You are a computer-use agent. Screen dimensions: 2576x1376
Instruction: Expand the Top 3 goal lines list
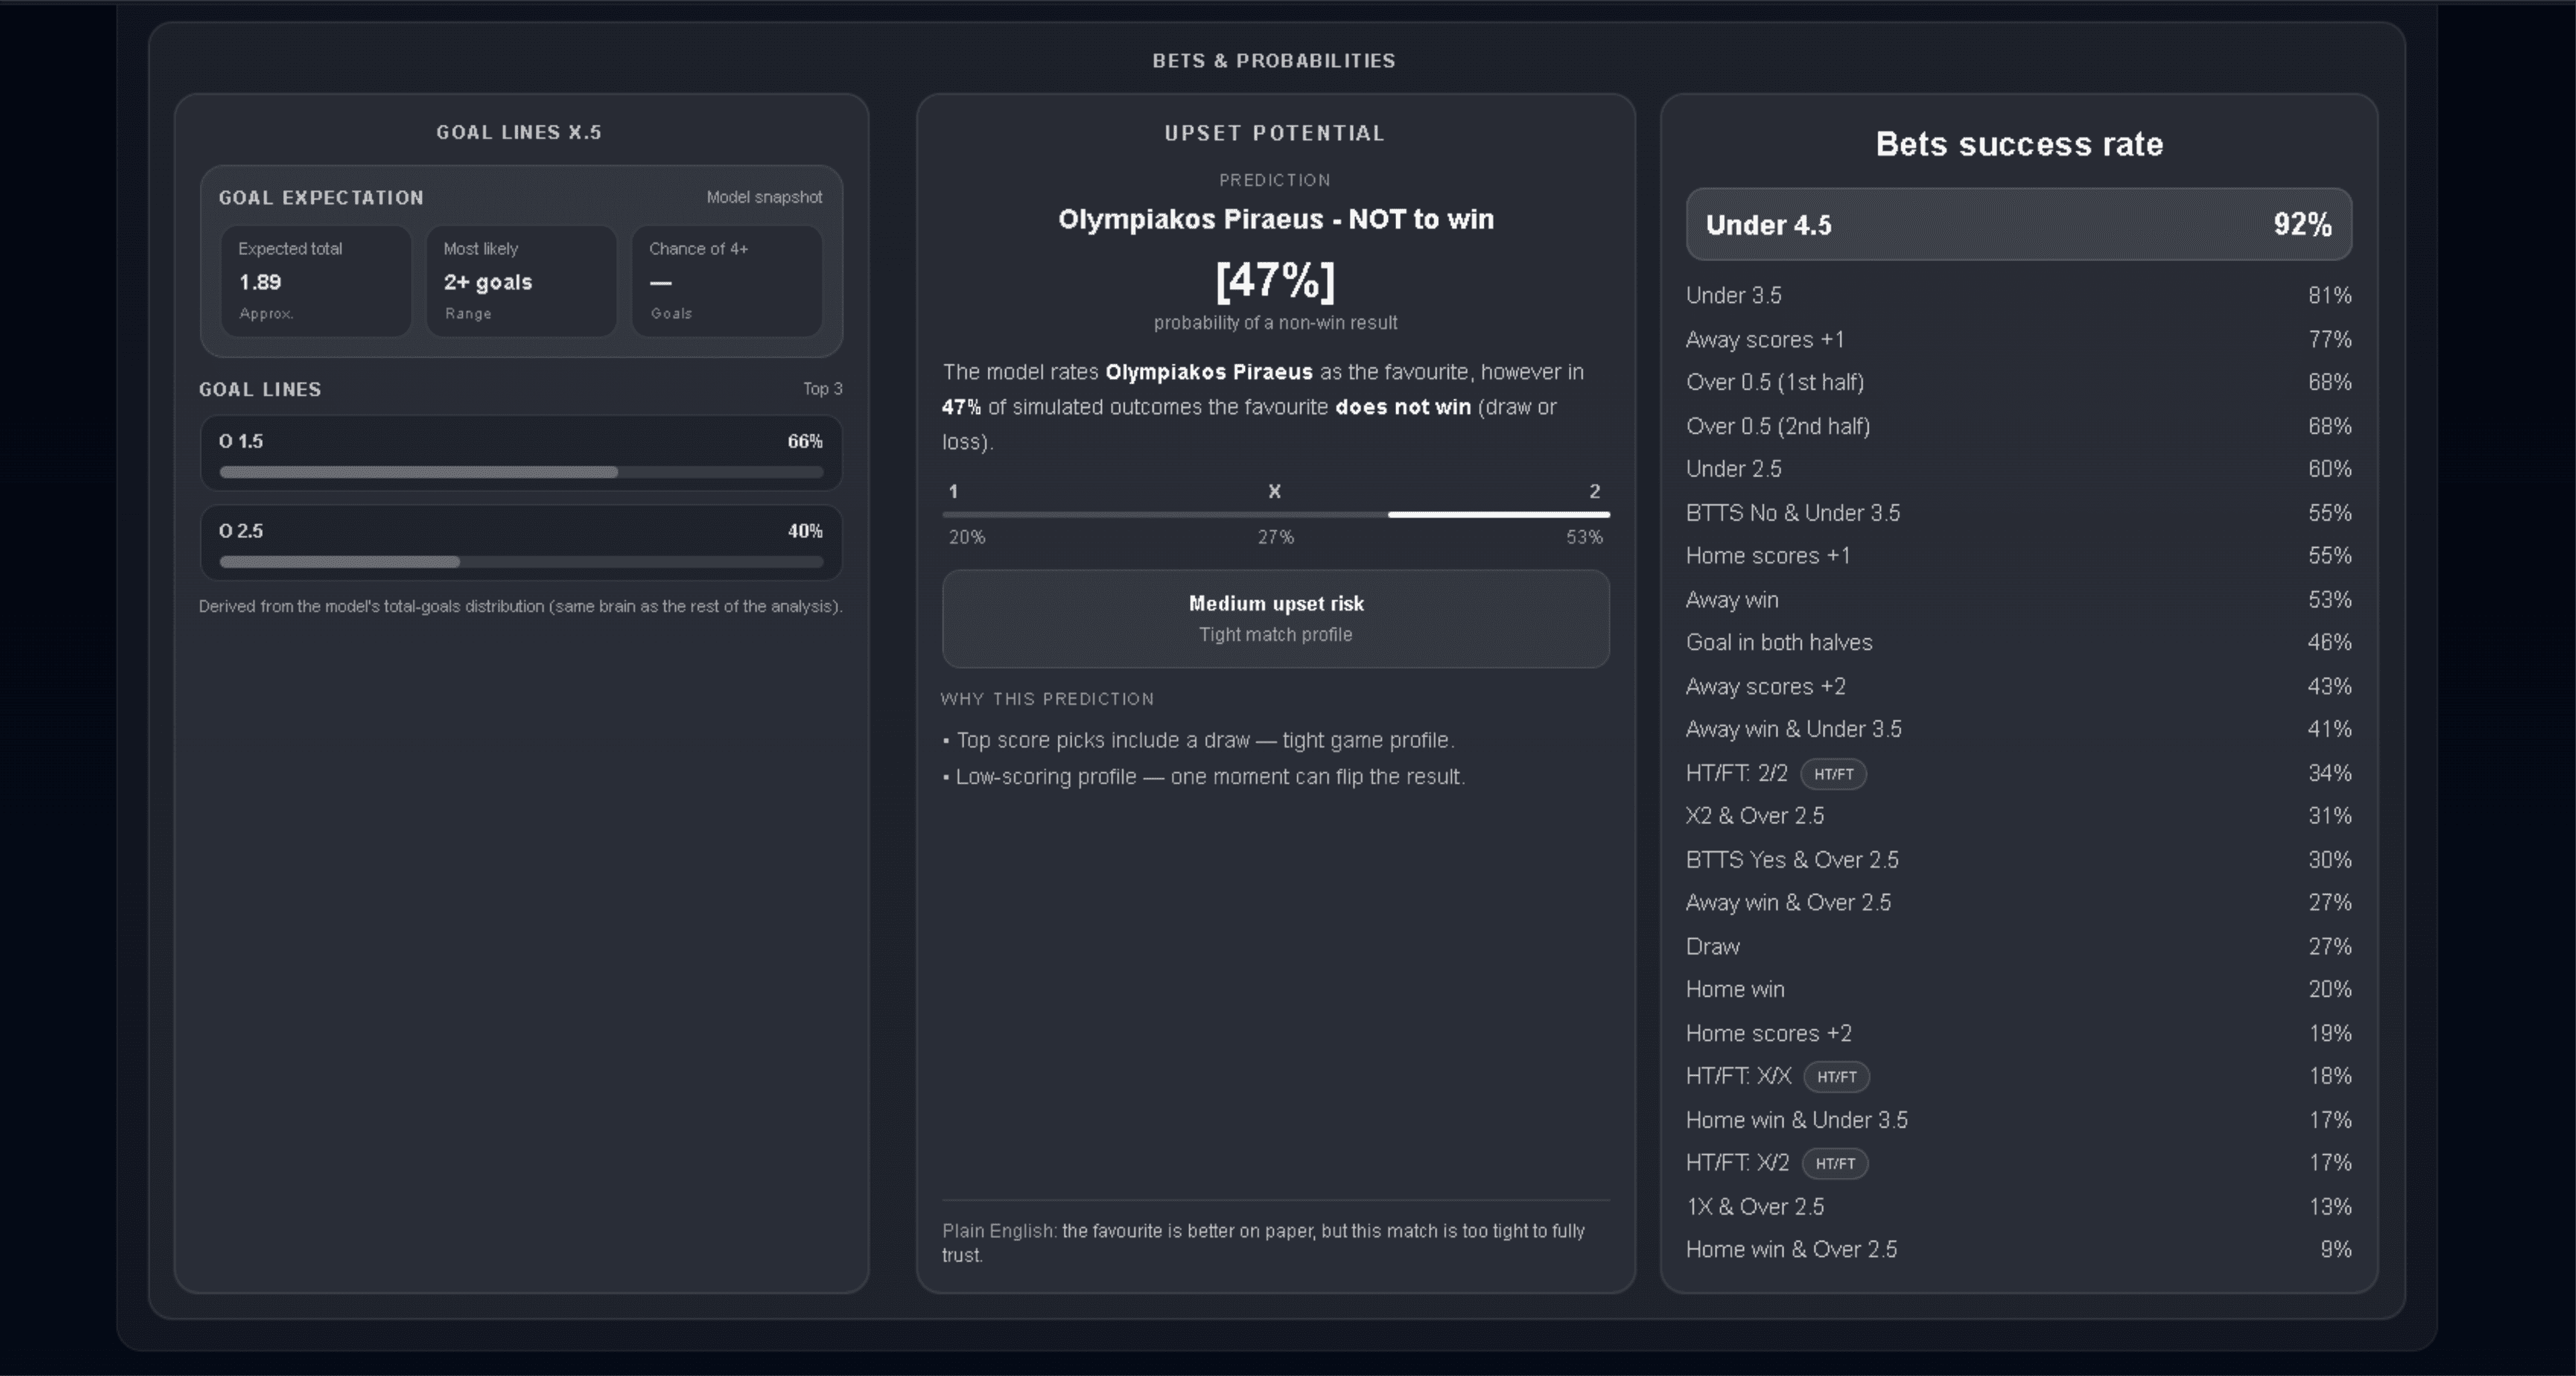822,389
